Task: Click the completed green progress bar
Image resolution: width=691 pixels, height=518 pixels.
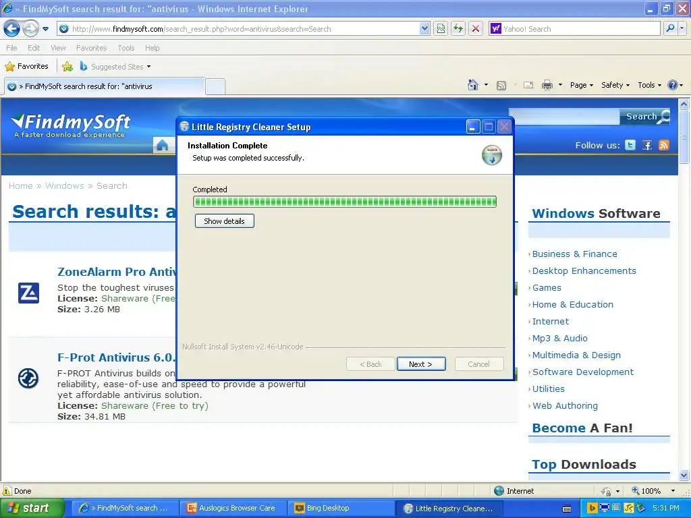Action: pos(345,202)
